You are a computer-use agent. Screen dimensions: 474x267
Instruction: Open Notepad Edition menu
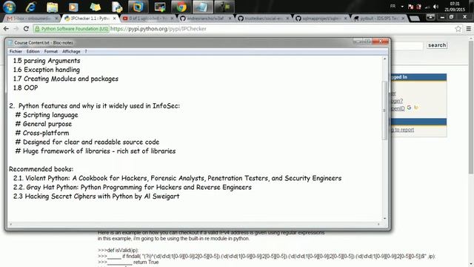click(33, 51)
